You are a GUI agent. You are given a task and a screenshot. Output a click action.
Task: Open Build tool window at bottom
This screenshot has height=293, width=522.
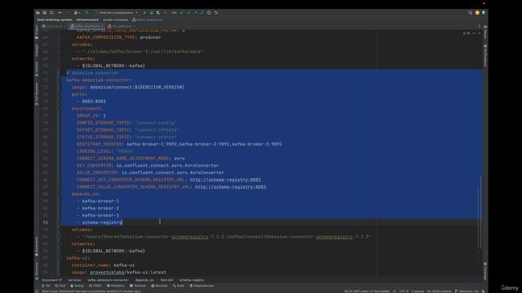pyautogui.click(x=179, y=286)
